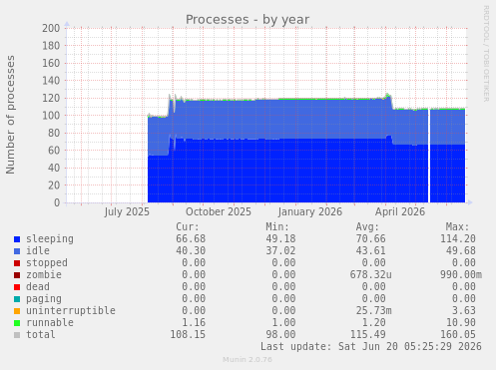Screen dimensions: 496x370
Task: Click the y-axis tick label 200
Action: tap(51, 28)
